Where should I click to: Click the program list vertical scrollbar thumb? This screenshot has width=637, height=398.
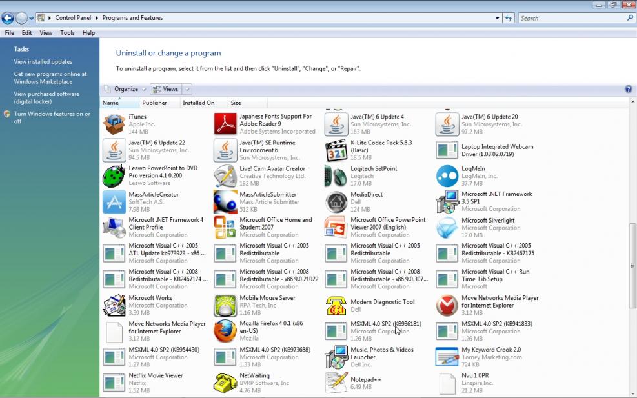pyautogui.click(x=632, y=266)
